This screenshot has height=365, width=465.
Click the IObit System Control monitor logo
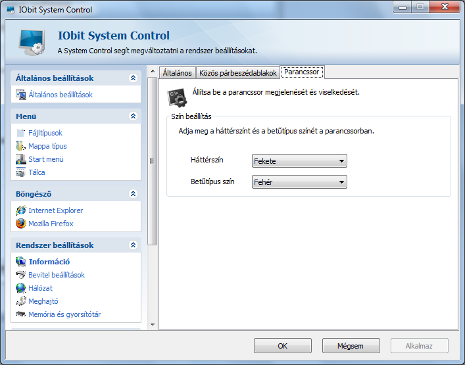click(x=32, y=42)
